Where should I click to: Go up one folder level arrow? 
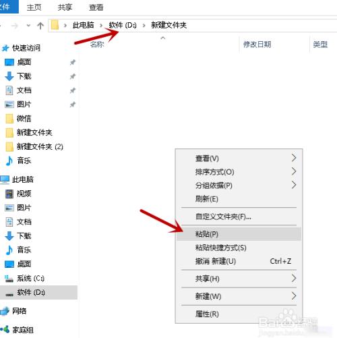point(40,26)
